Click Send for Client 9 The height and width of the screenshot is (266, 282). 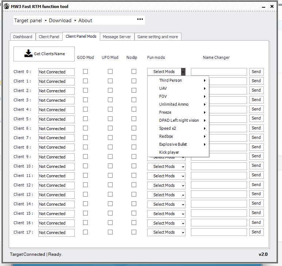[256, 156]
